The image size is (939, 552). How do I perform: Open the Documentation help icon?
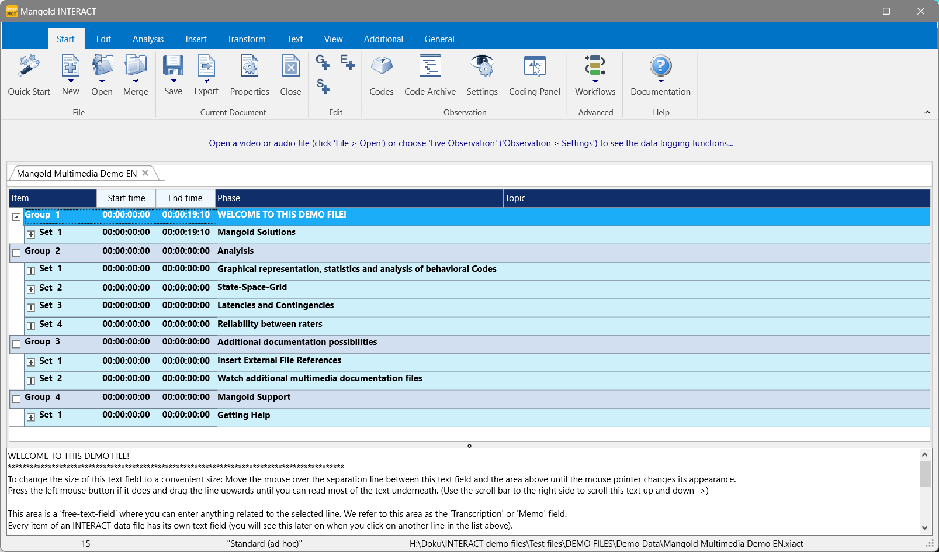coord(660,66)
